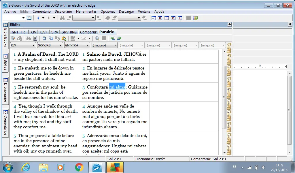Click the scroll-down arrow of Bible text
The width and height of the screenshot is (295, 173).
pyautogui.click(x=224, y=153)
